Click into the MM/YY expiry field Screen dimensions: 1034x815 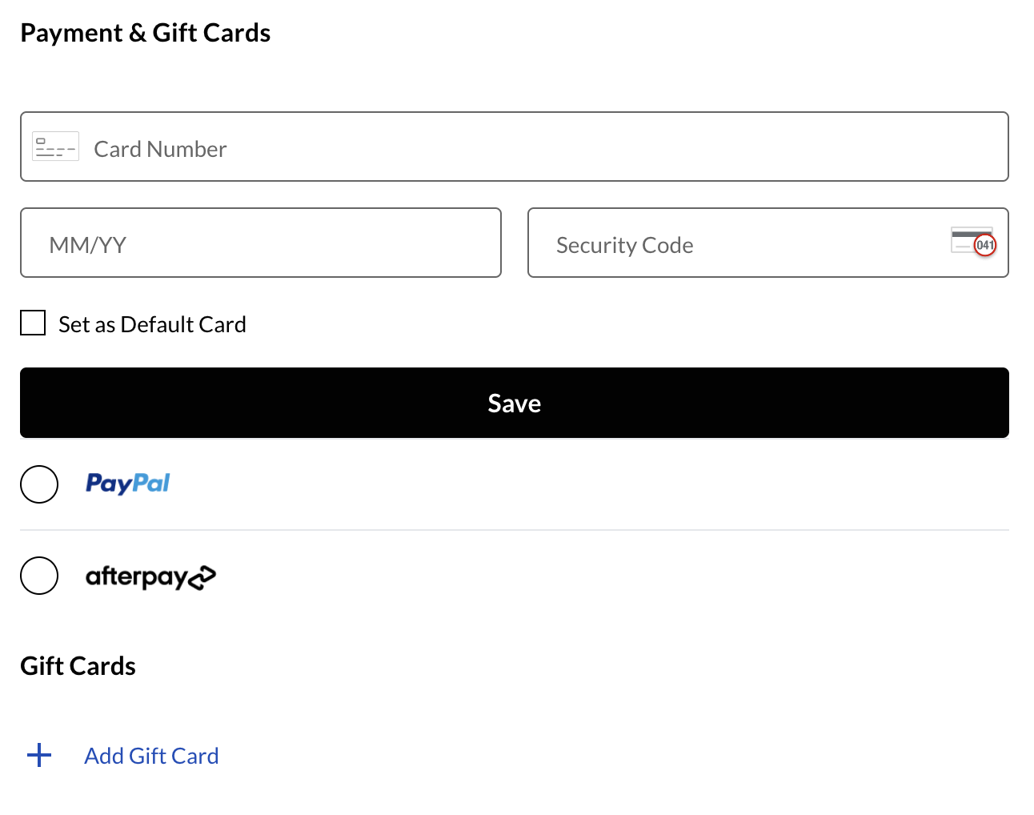(x=261, y=243)
